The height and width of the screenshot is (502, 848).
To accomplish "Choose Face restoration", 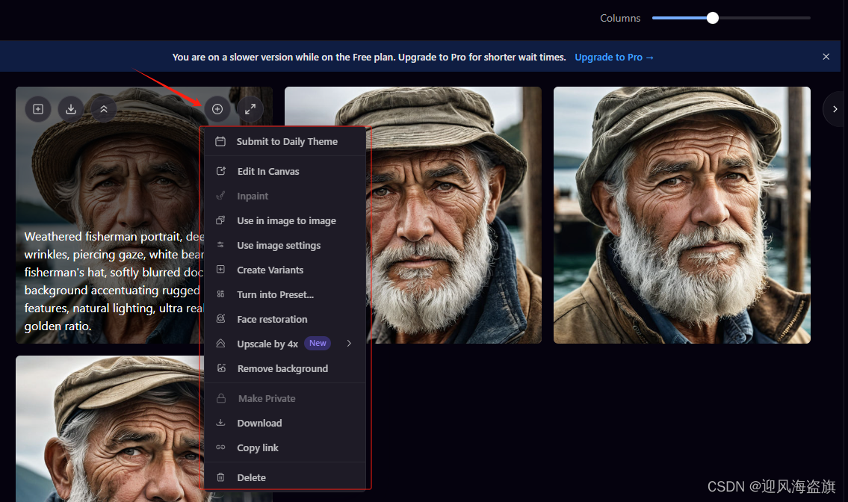I will point(285,319).
